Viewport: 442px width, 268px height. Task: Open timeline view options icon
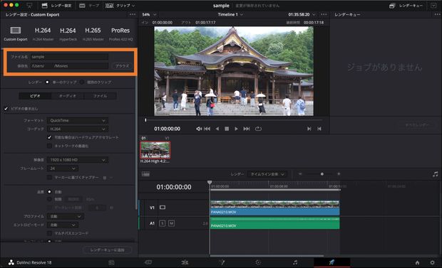click(x=145, y=174)
